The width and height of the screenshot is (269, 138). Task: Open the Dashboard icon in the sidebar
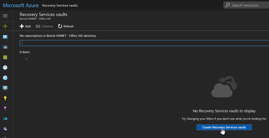(5, 37)
